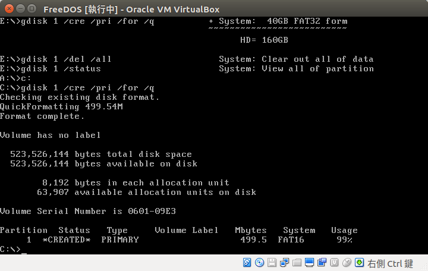Viewport: 428px width, 271px height.
Task: Click the 'Format complete.' line
Action: [x=42, y=116]
